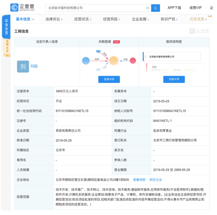217x215 pixels.
Task: Click the 纳税人识别号 value
Action: coord(169,111)
